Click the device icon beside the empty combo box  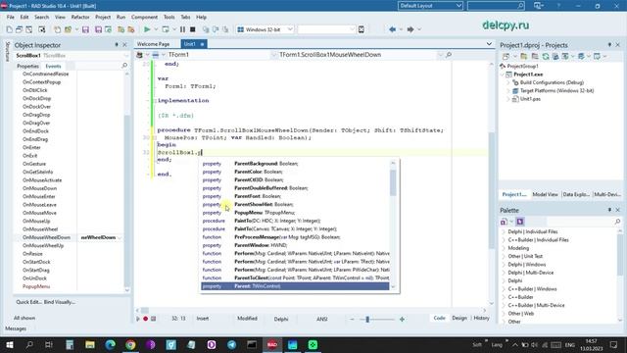362,29
